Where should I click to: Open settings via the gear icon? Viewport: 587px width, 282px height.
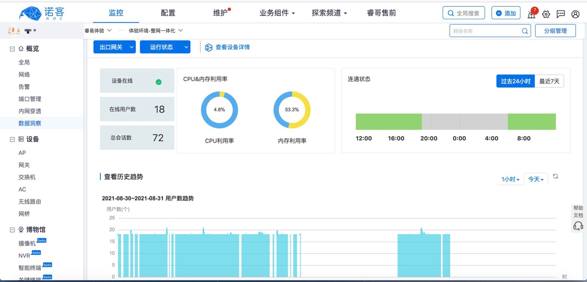click(x=546, y=14)
